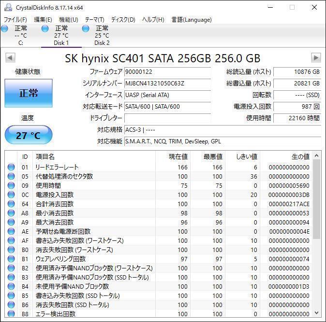Select the B8 エラー検出回数 row

(x=158, y=313)
